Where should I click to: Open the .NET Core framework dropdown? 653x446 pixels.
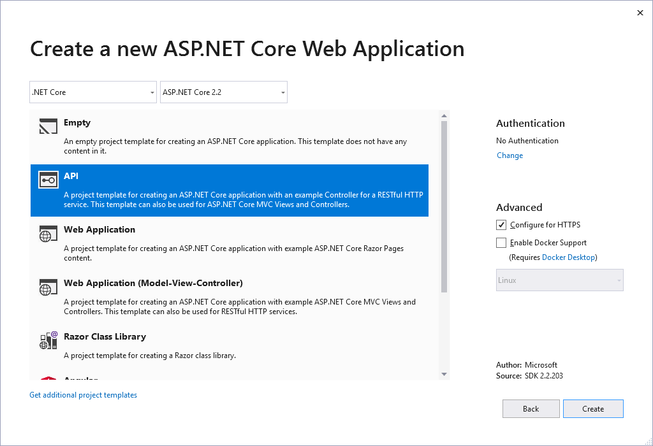(x=92, y=92)
